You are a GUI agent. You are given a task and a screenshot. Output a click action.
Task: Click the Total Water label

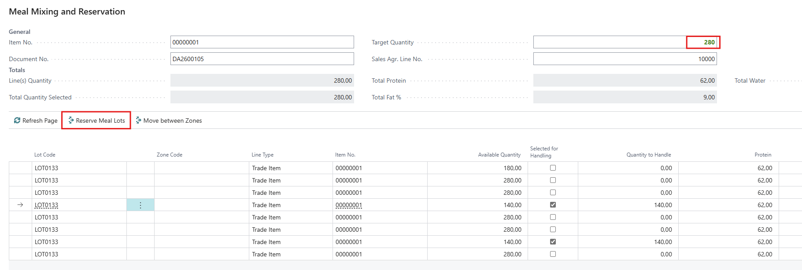pyautogui.click(x=750, y=80)
